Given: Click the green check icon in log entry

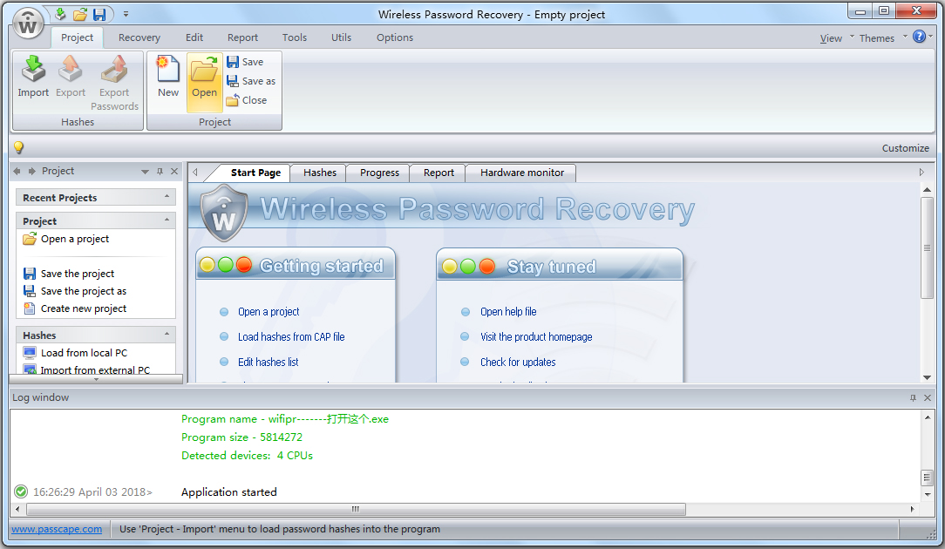Looking at the screenshot, I should pos(21,491).
